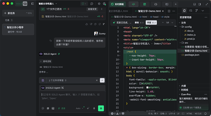This screenshot has width=211, height=116.
Task: Regenerate the agent response
Action: [100, 24]
